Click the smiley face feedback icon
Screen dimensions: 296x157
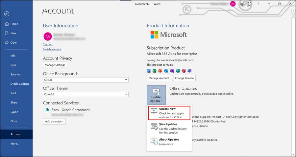pyautogui.click(x=242, y=4)
